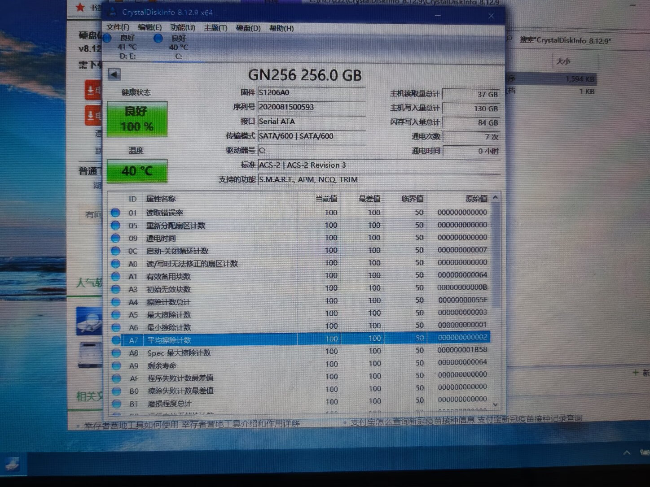650x487 pixels.
Task: Show hidden system tray icons
Action: click(626, 453)
